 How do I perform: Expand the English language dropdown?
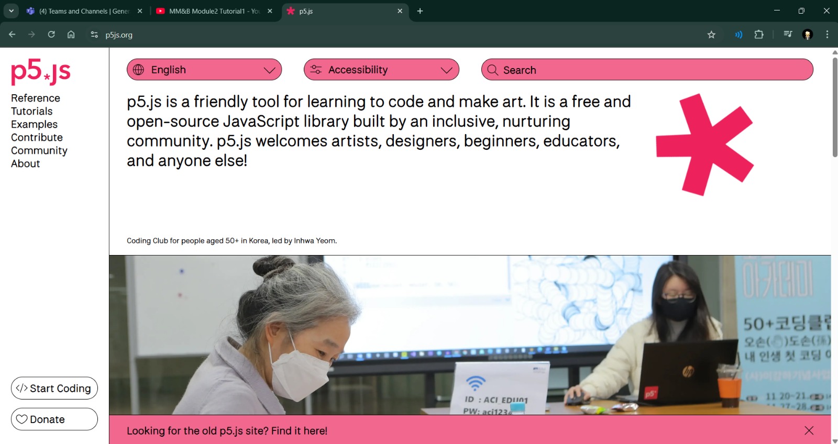(204, 70)
